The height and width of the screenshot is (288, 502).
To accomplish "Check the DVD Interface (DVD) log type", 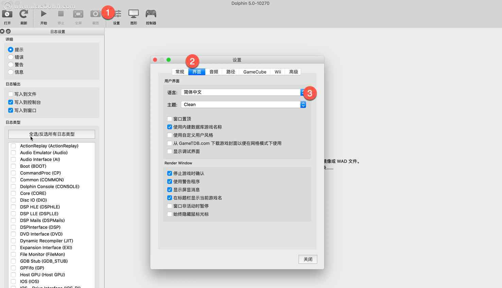I will (x=13, y=234).
